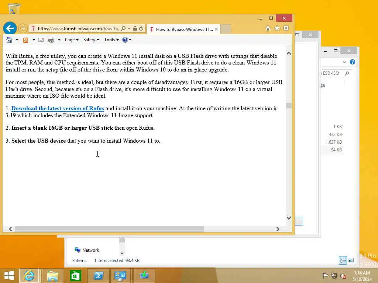The width and height of the screenshot is (378, 283).
Task: Expand the ribbon chevron in Explorer window
Action: click(x=344, y=62)
